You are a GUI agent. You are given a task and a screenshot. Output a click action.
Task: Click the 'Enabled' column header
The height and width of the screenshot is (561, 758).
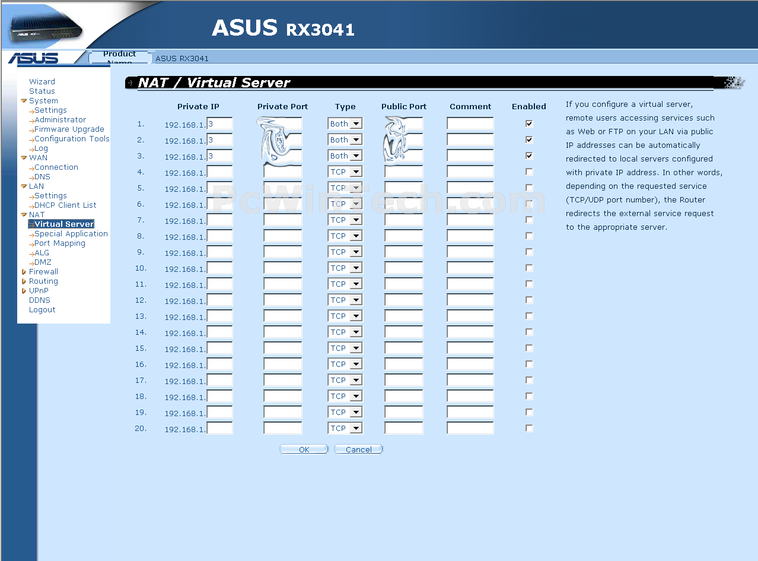529,107
